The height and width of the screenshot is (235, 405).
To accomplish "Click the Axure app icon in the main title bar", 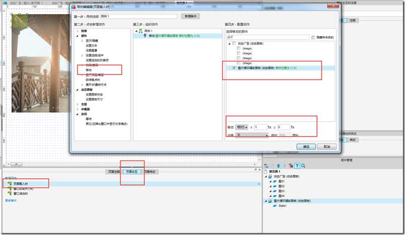I will [x=6, y=3].
